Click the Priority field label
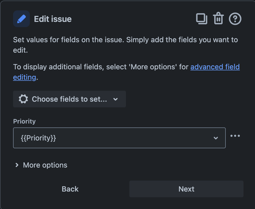The height and width of the screenshot is (209, 255). 24,121
